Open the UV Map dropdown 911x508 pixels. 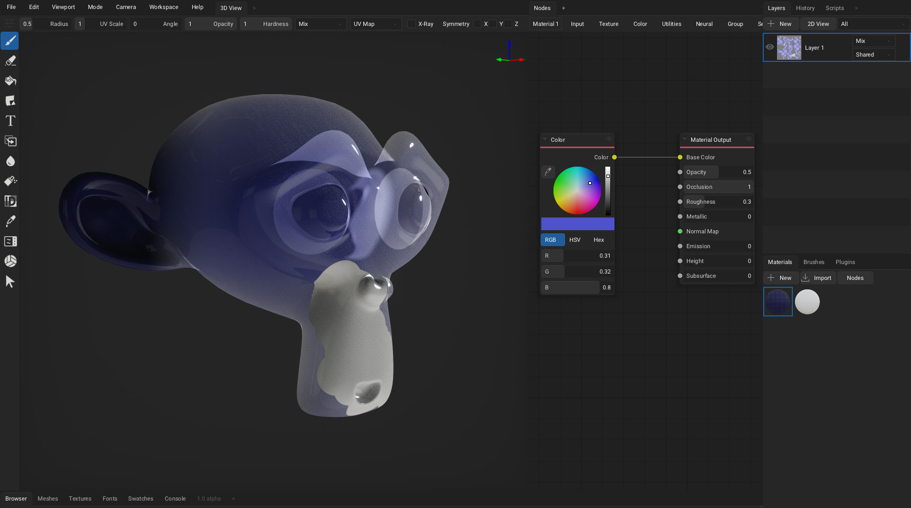[376, 24]
